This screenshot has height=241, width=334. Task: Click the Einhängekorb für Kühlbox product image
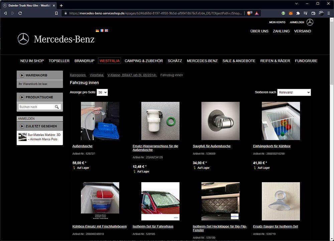(281, 121)
